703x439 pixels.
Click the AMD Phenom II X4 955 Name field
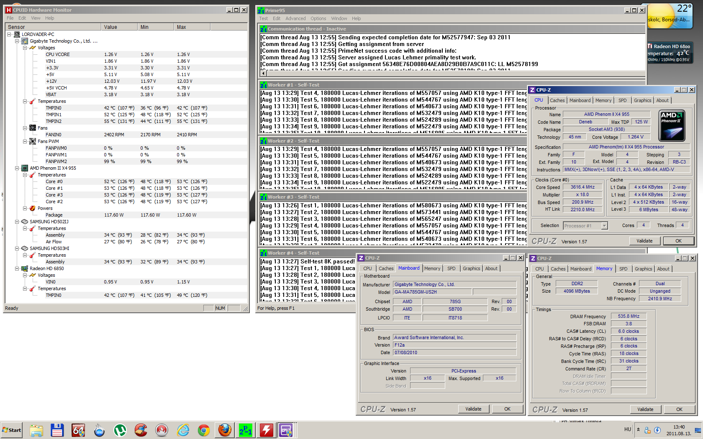coord(607,114)
